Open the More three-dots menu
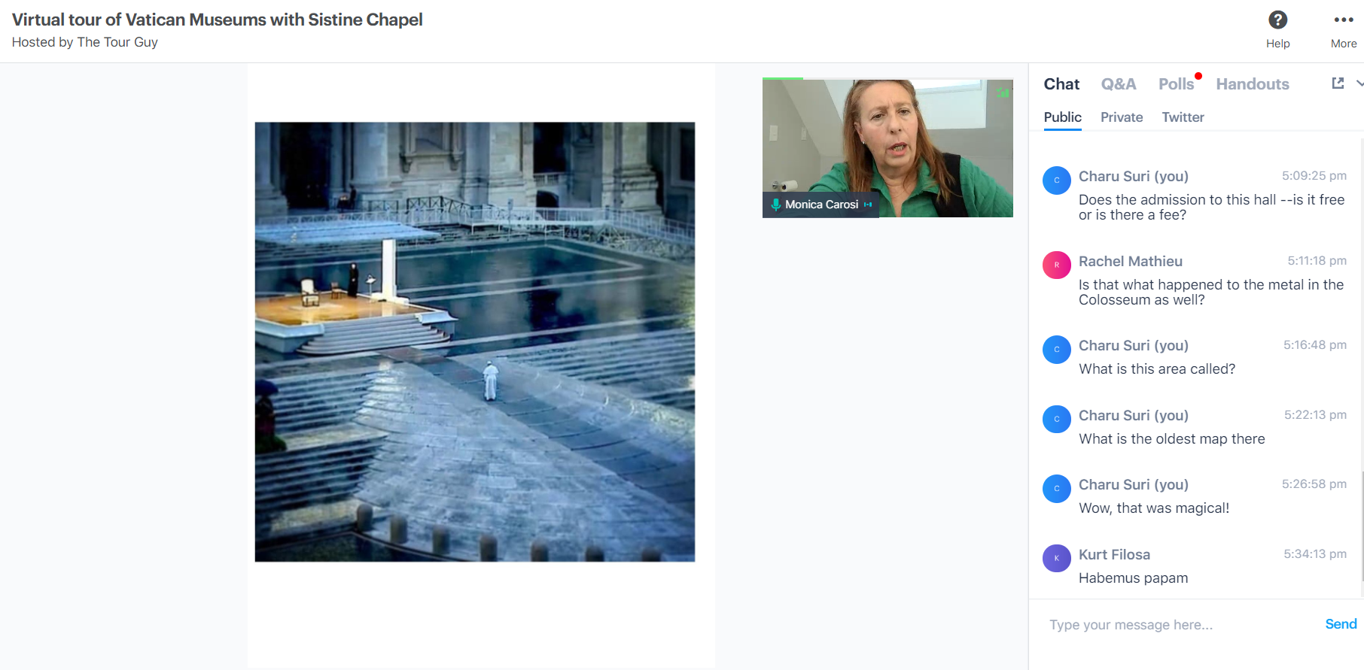 click(x=1343, y=20)
